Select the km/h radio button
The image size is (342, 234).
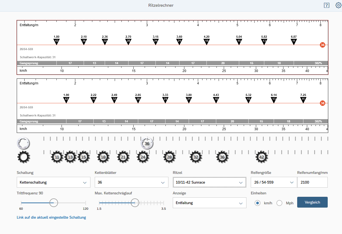click(258, 203)
